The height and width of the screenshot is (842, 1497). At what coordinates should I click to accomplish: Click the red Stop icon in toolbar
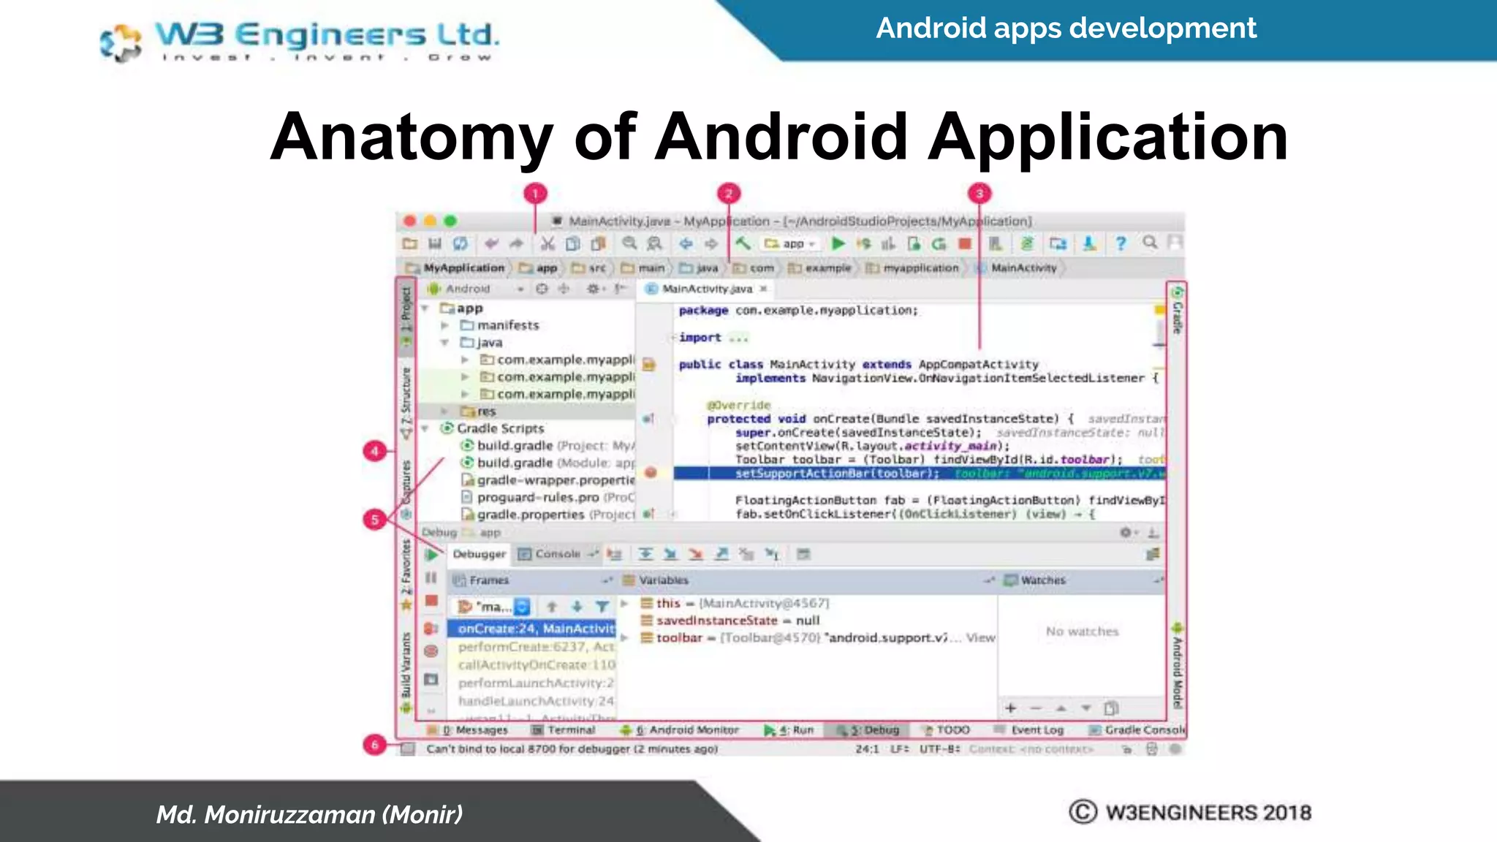tap(965, 243)
